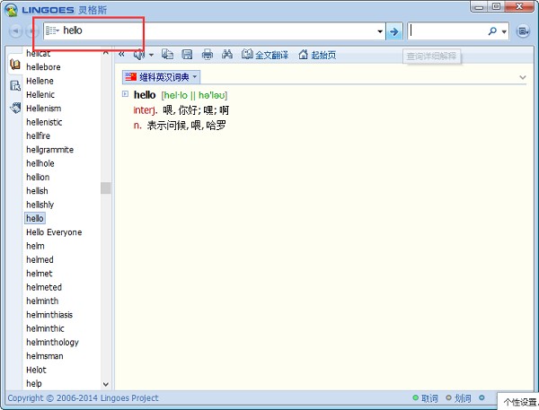Select helminth in word list
539x410 pixels.
pyautogui.click(x=42, y=301)
